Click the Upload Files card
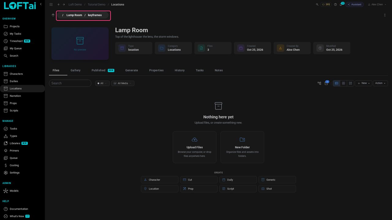 coord(194,147)
